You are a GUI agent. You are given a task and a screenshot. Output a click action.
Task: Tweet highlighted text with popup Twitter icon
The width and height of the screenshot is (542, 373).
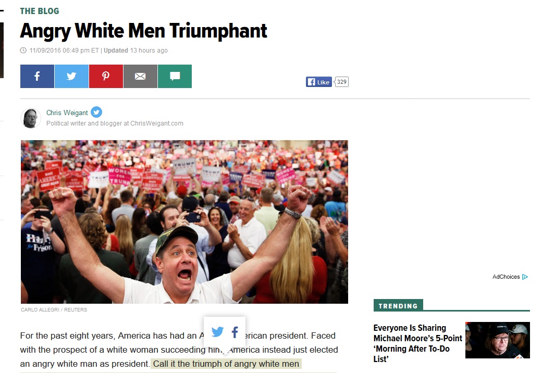pos(217,332)
